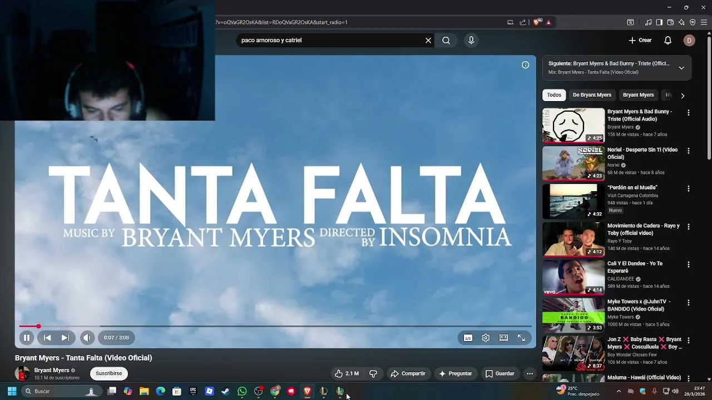Show hidden system tray icons

(x=619, y=391)
